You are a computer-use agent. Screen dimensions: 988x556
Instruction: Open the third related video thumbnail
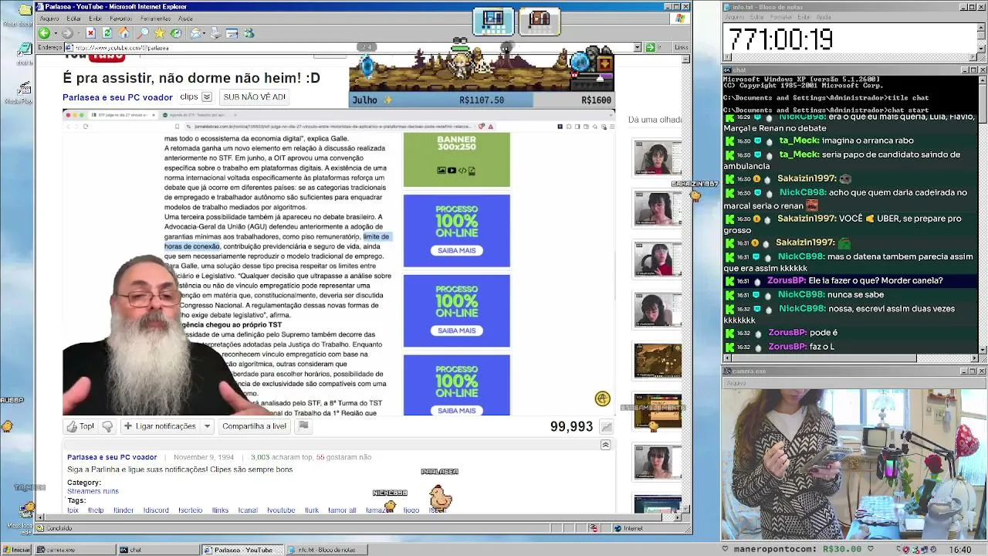tap(658, 259)
